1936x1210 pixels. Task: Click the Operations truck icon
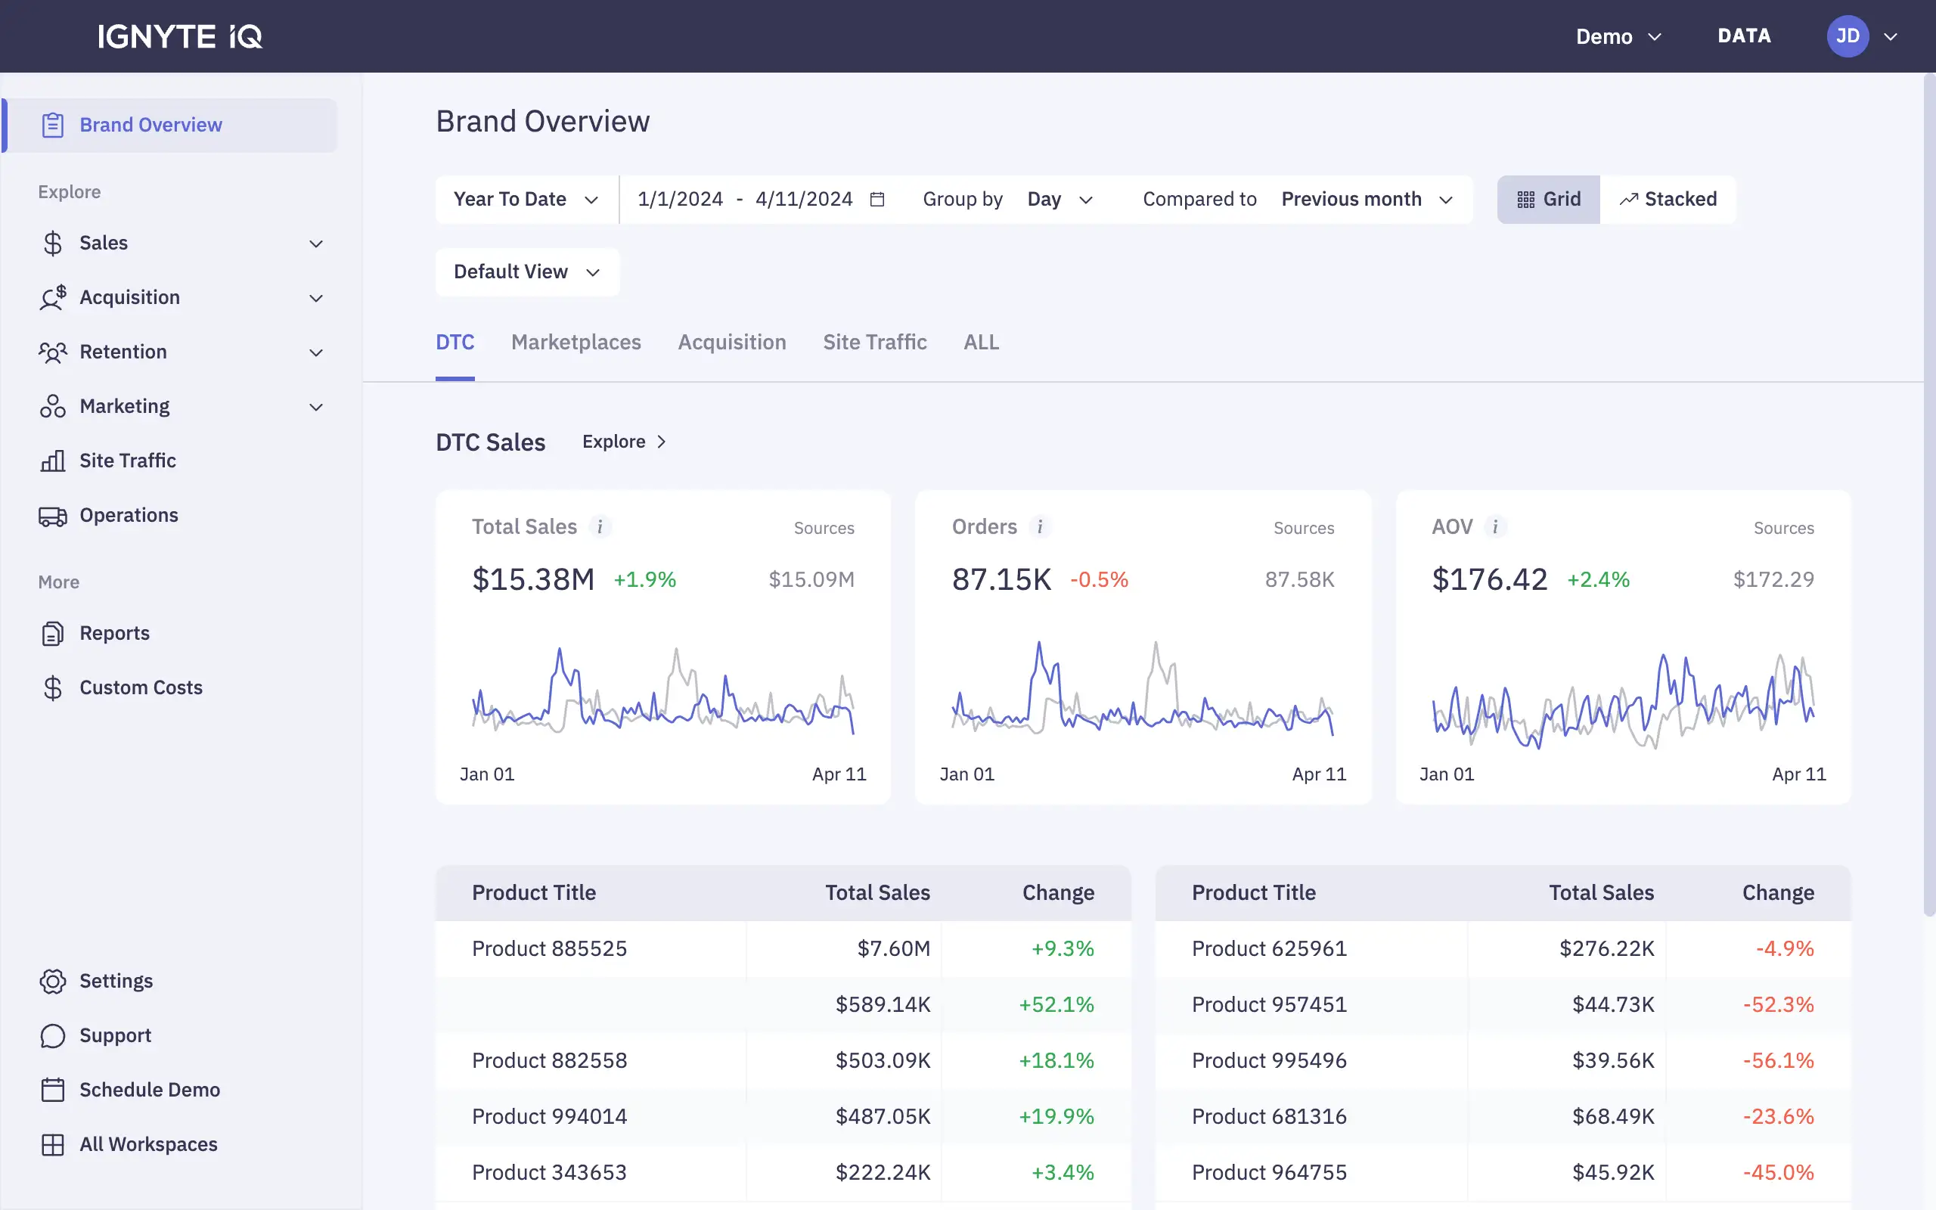point(53,517)
